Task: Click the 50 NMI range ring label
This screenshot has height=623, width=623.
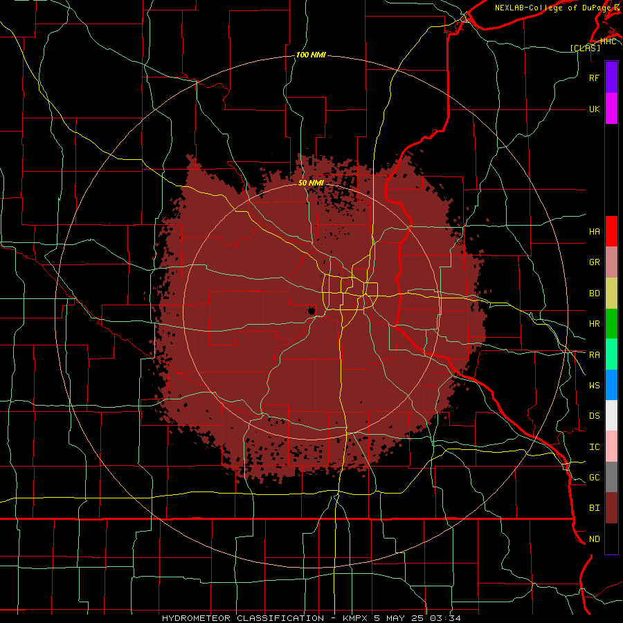Action: [311, 183]
